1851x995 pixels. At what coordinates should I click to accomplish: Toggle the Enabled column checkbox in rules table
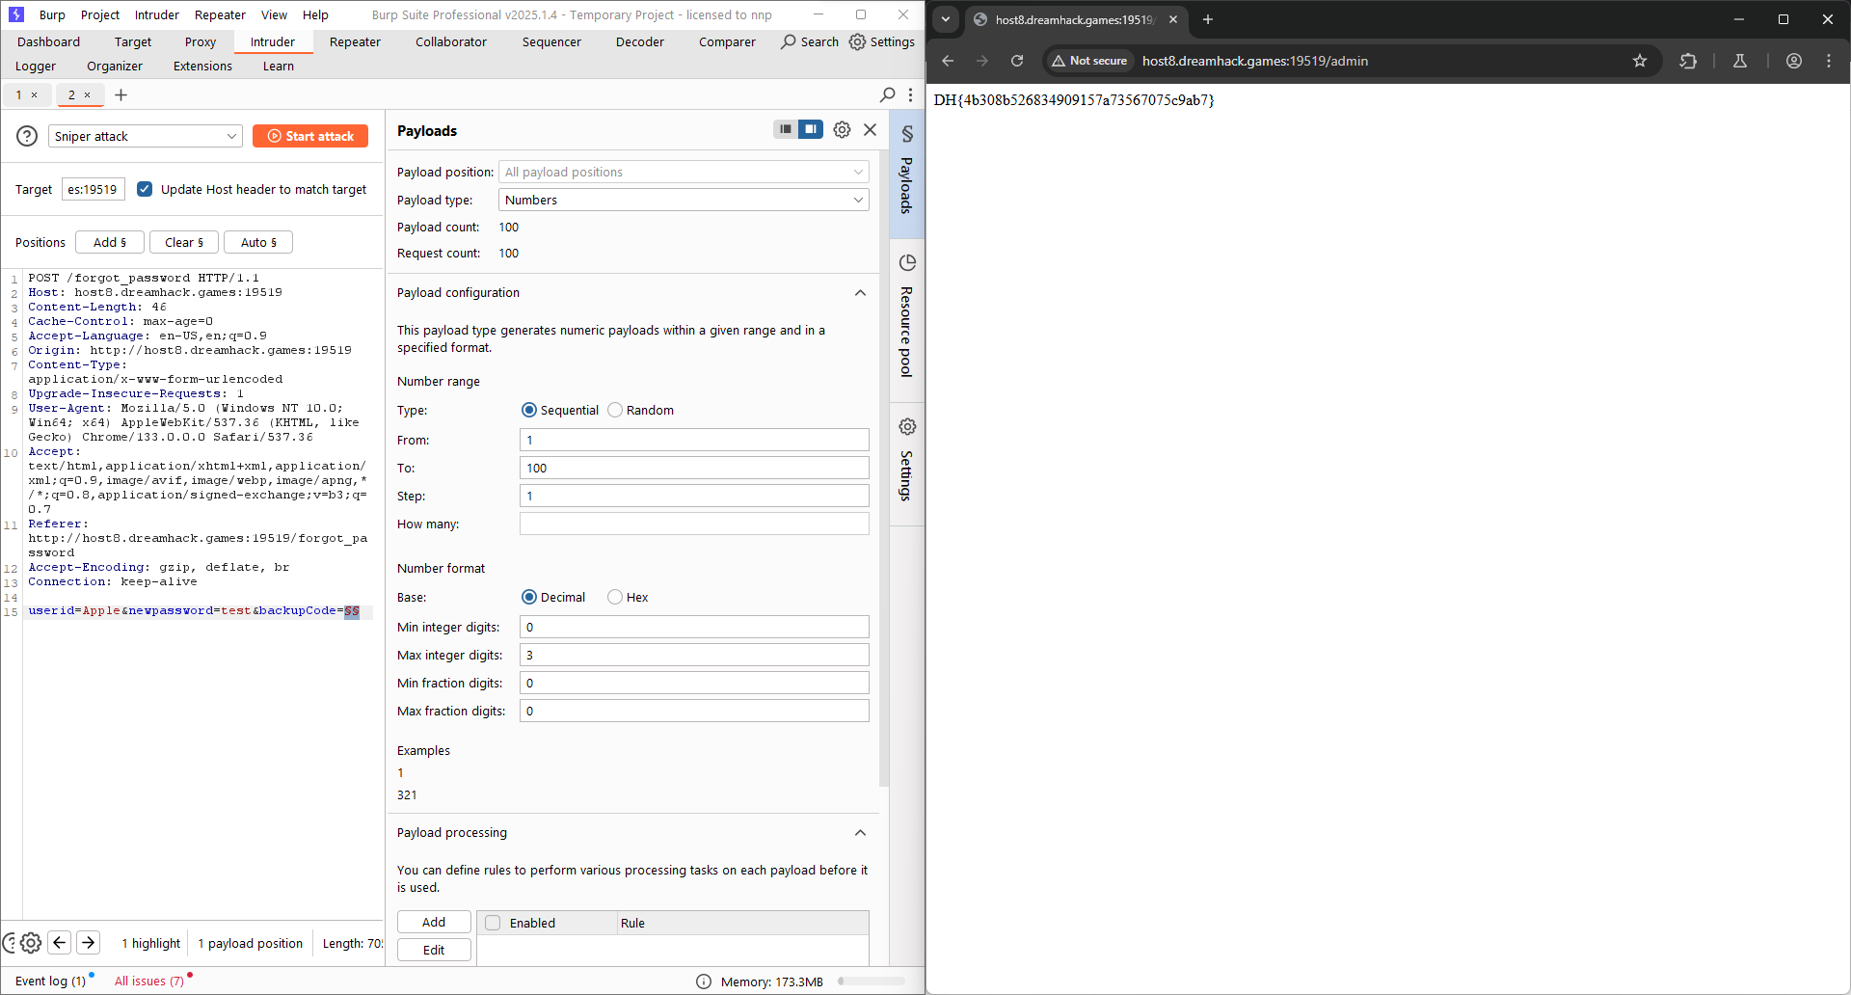[x=493, y=923]
